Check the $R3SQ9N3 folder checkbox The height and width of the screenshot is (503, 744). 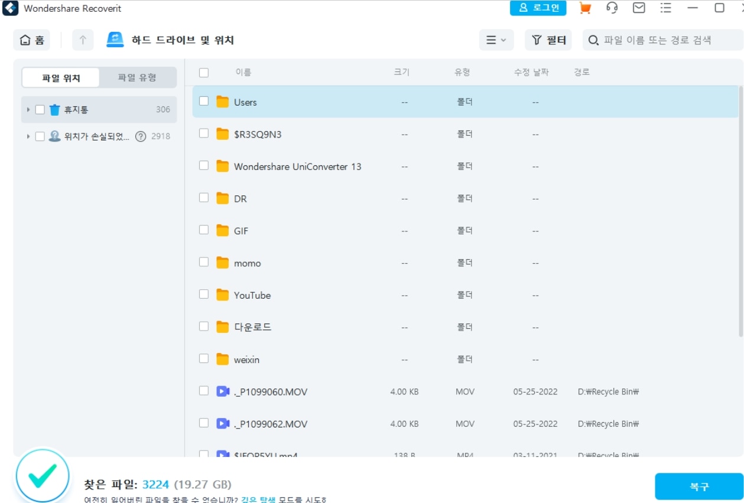tap(204, 133)
